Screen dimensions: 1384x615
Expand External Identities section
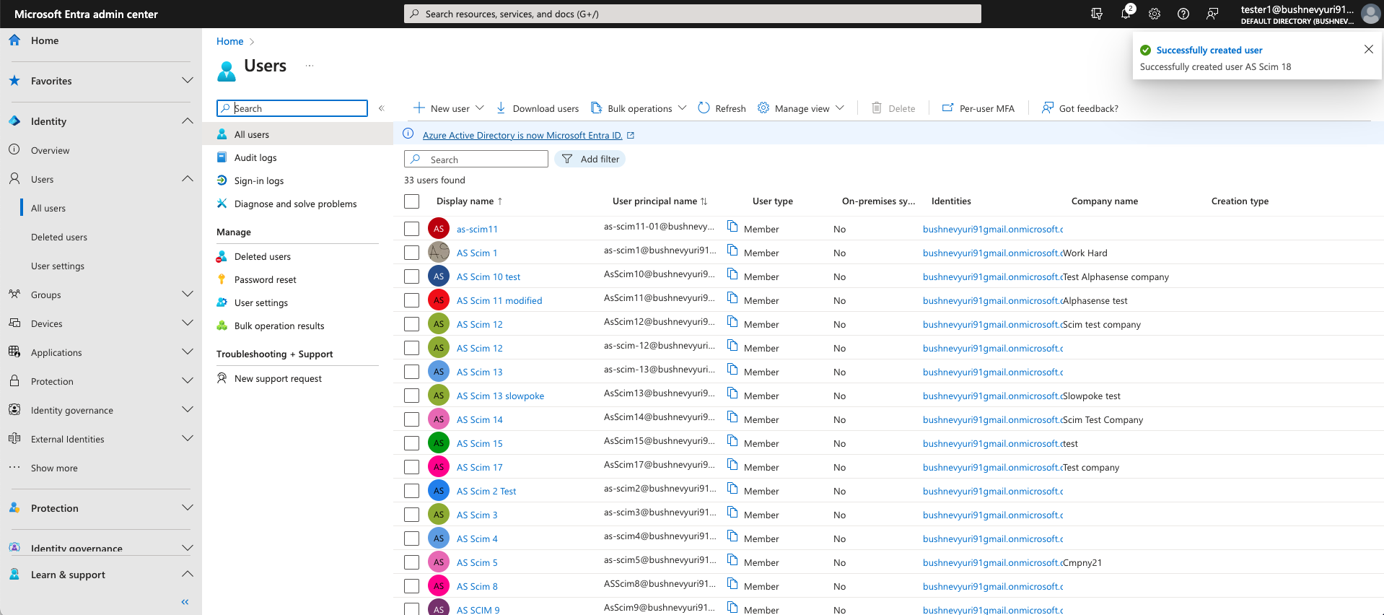tap(188, 438)
